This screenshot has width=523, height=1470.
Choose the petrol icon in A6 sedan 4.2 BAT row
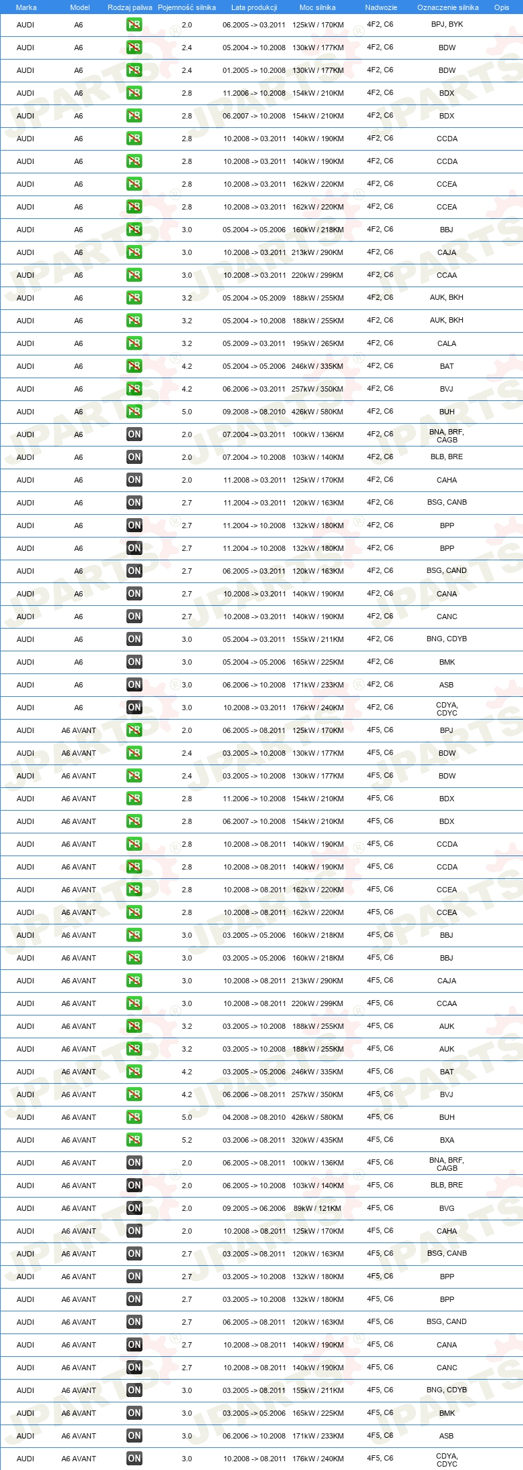point(134,366)
